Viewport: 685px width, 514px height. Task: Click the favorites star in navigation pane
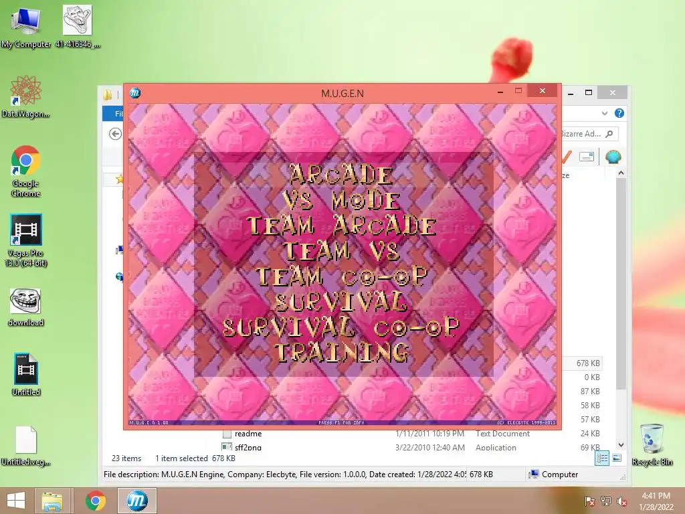click(119, 179)
